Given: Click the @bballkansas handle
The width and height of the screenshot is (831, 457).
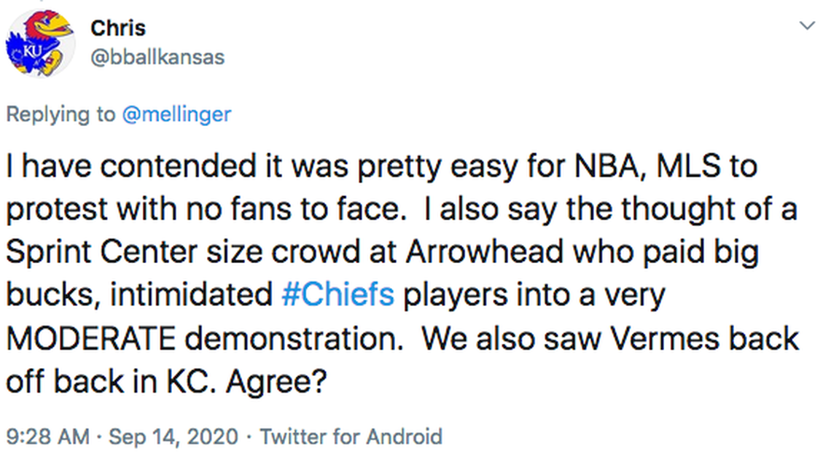Looking at the screenshot, I should tap(157, 57).
